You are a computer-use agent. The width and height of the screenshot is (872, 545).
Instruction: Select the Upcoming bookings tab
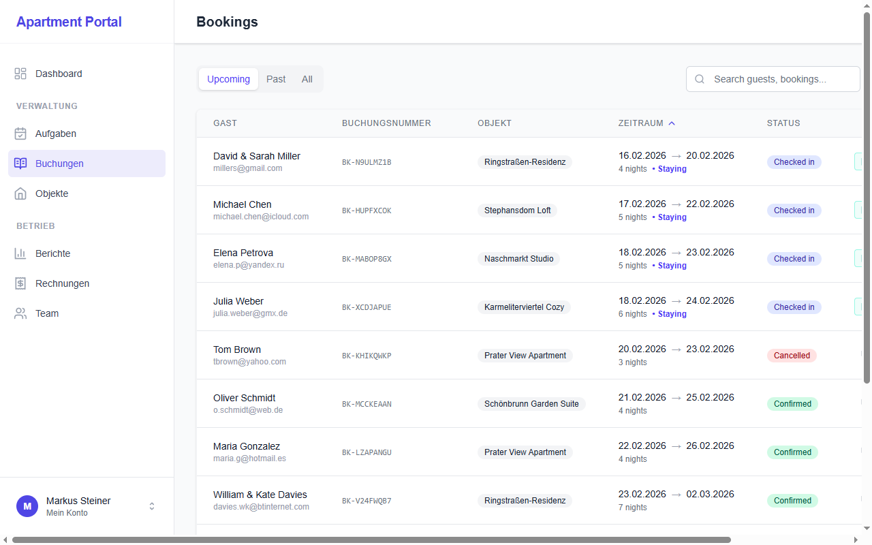pyautogui.click(x=228, y=79)
